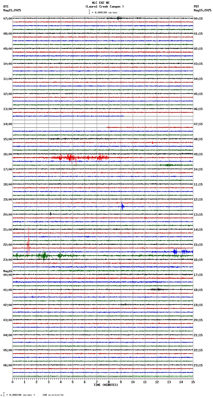
Task: Click the small black spike on 20:00 trace
Action: 51,214
